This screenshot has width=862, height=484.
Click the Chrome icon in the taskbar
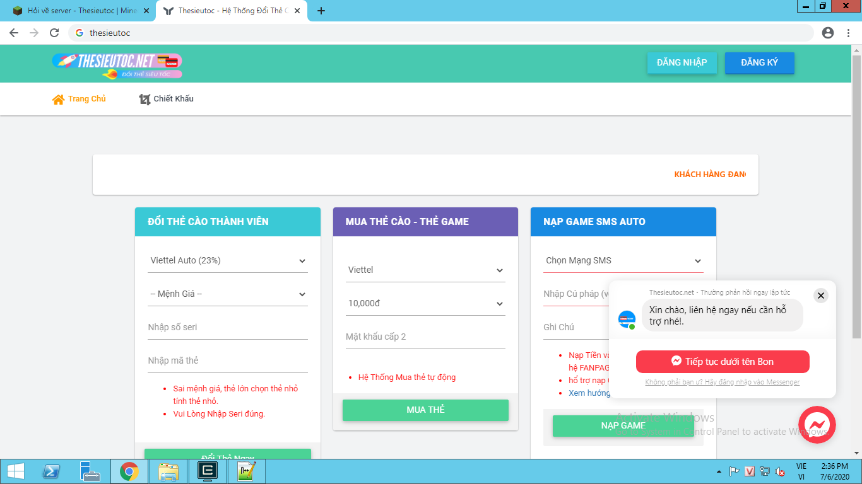click(129, 471)
